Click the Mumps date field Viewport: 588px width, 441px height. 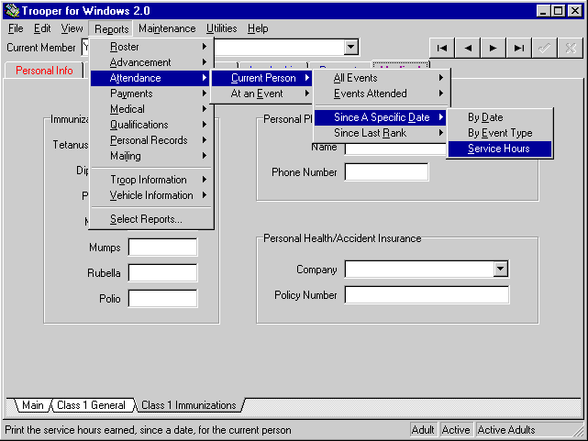pyautogui.click(x=162, y=248)
